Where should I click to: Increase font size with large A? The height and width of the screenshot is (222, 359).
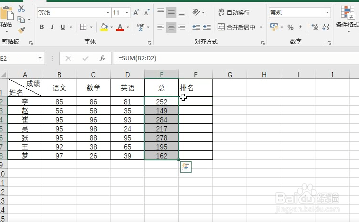tap(136, 13)
